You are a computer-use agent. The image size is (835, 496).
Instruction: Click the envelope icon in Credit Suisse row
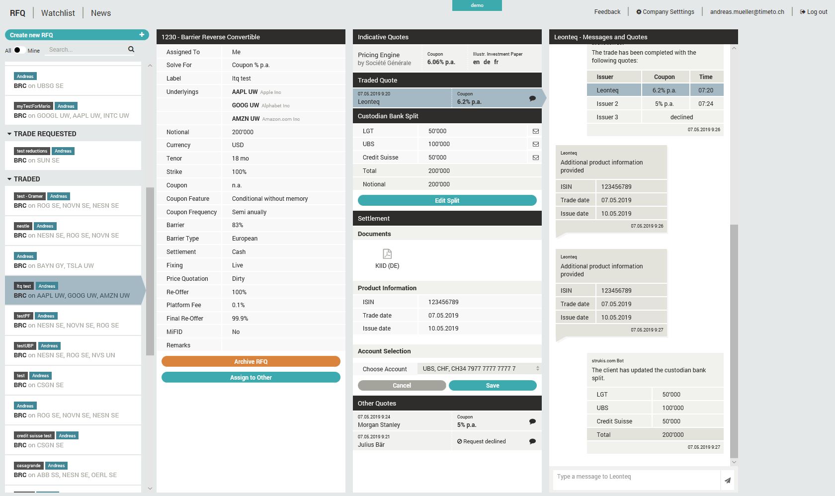click(x=535, y=158)
